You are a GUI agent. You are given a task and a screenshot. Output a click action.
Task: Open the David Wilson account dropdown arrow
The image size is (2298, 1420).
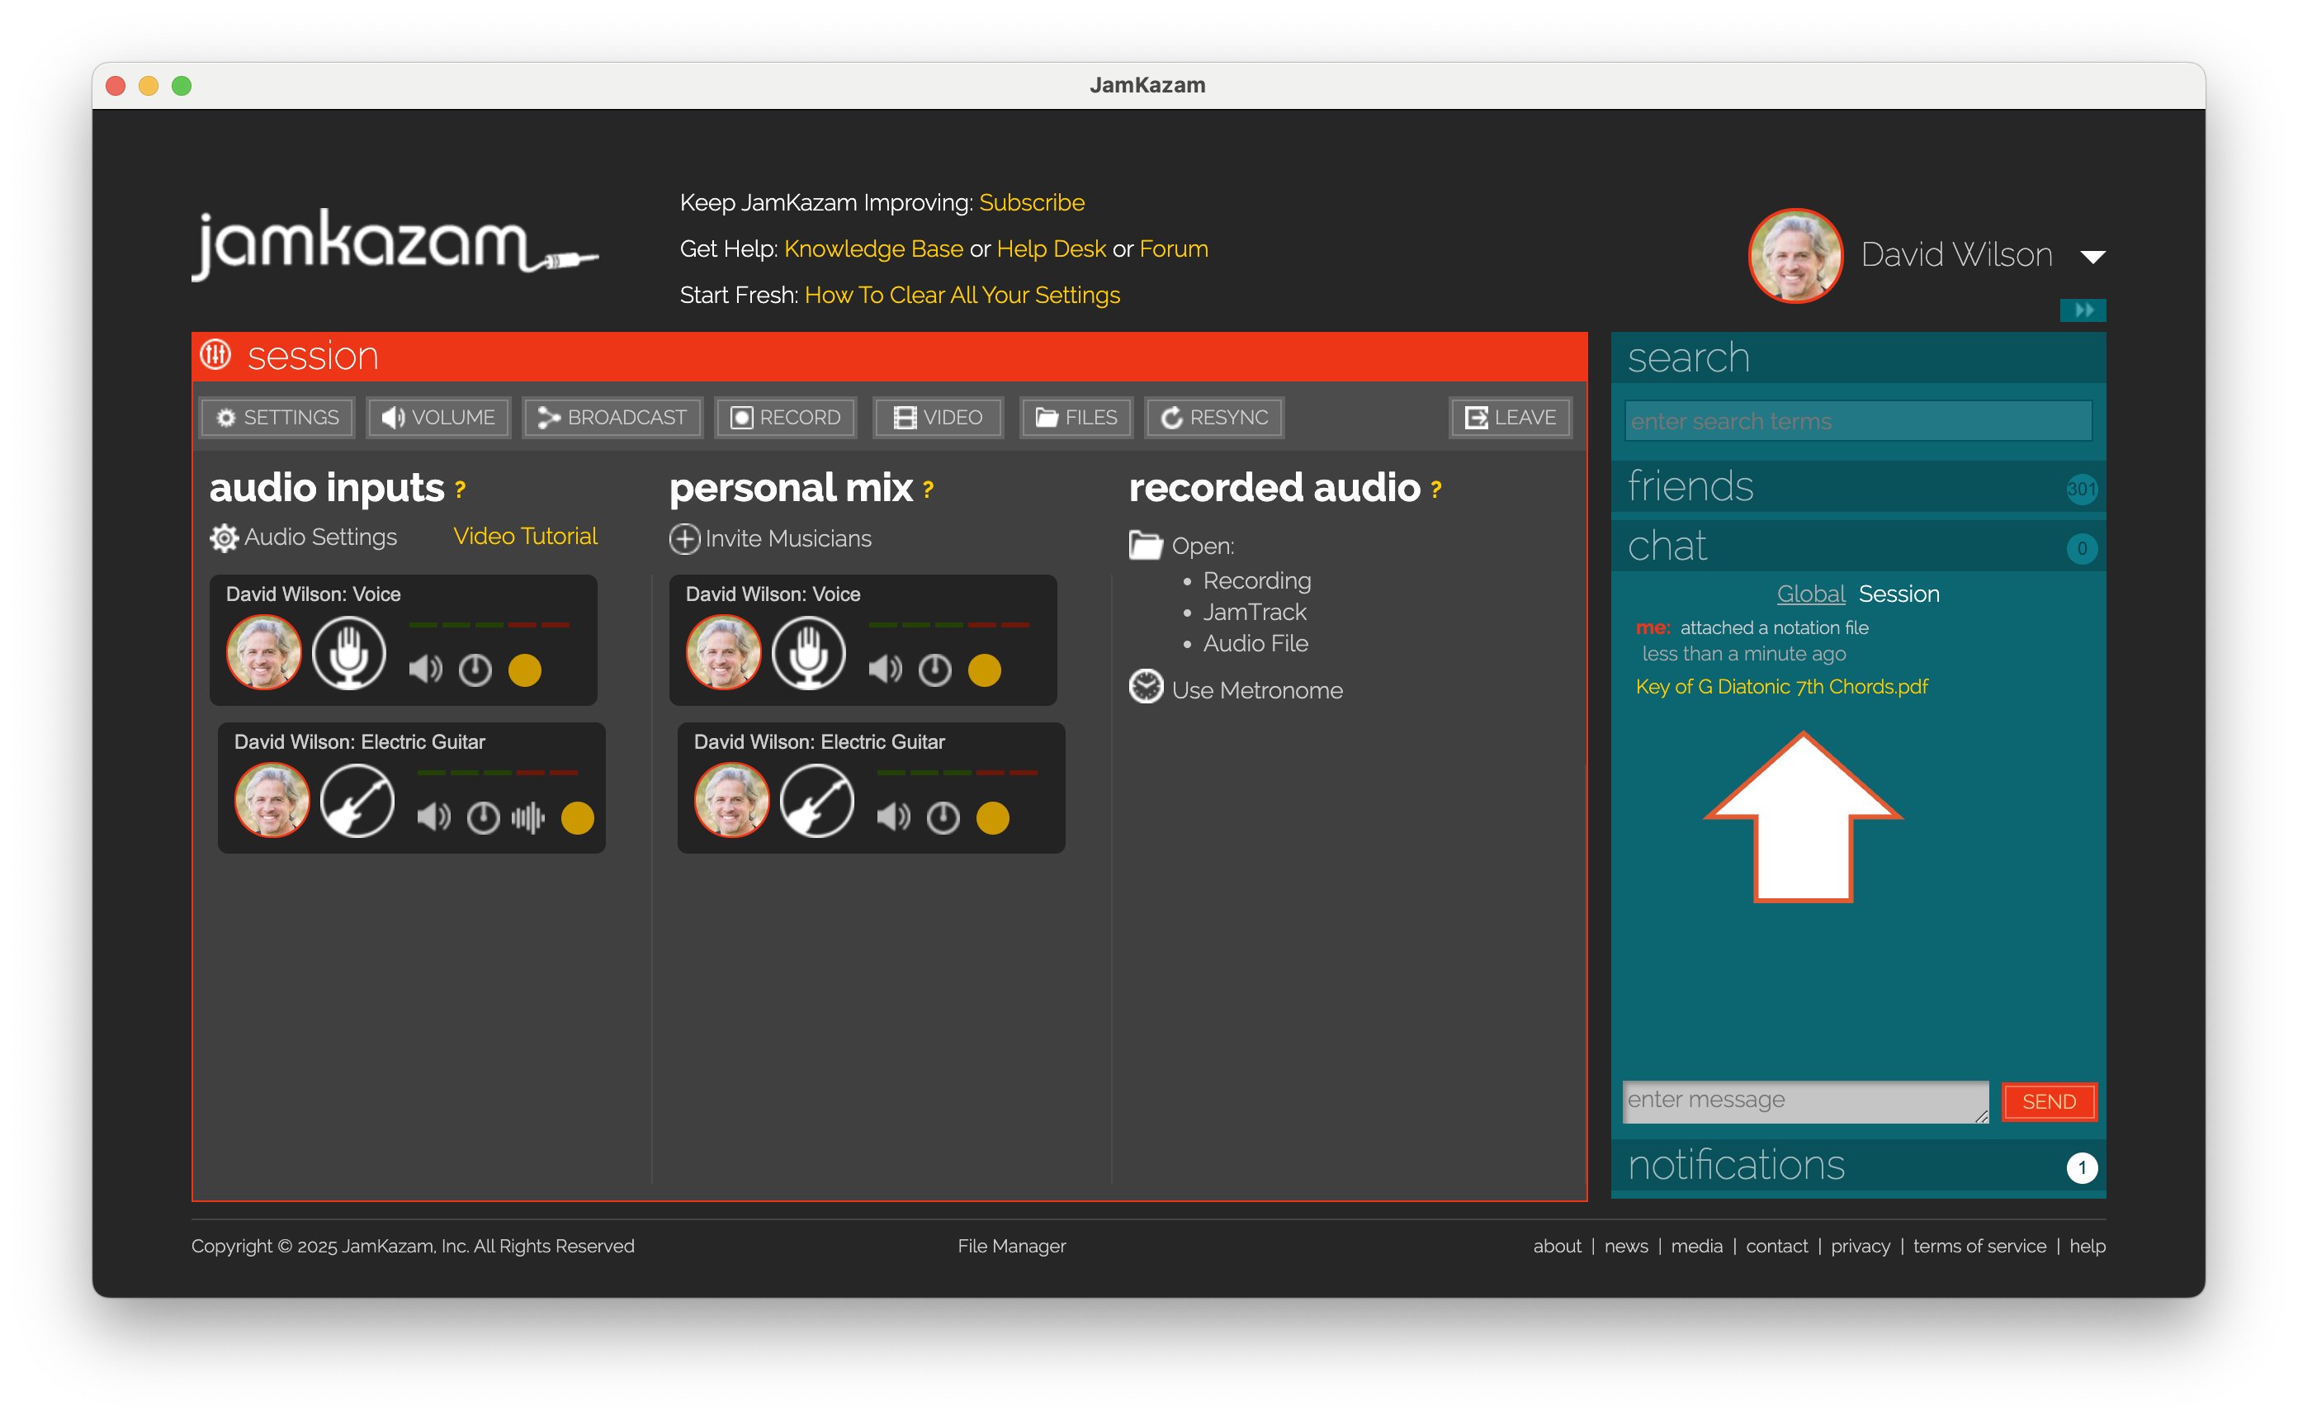(2092, 257)
